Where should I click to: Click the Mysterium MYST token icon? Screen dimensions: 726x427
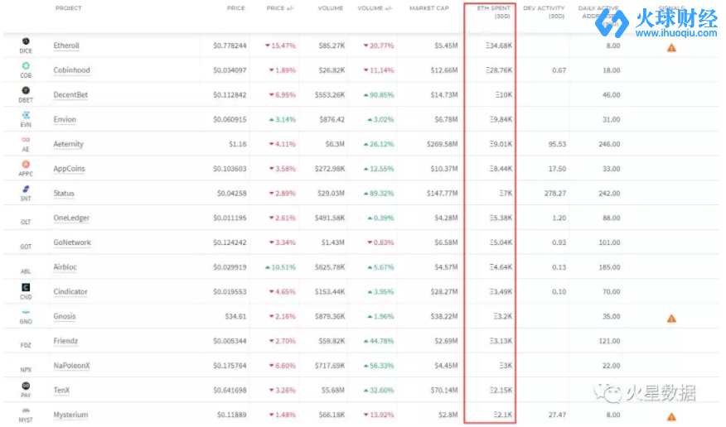coord(26,410)
